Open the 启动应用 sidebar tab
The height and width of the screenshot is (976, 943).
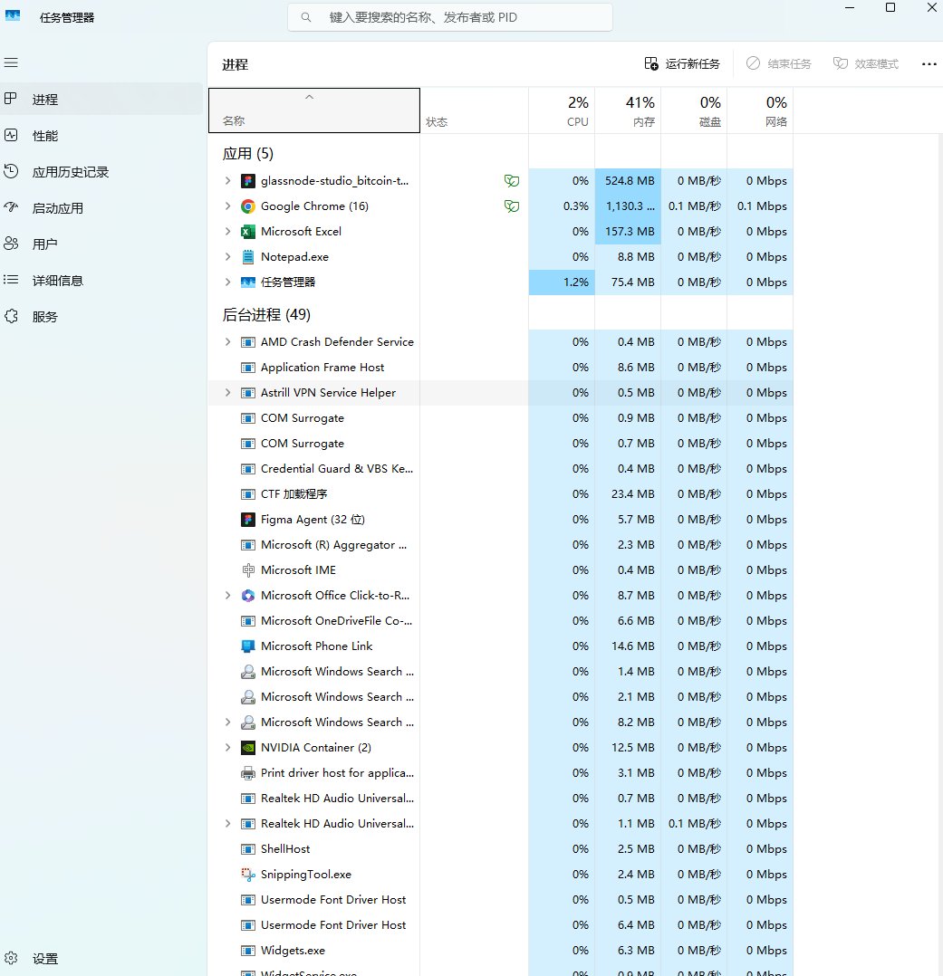point(101,208)
